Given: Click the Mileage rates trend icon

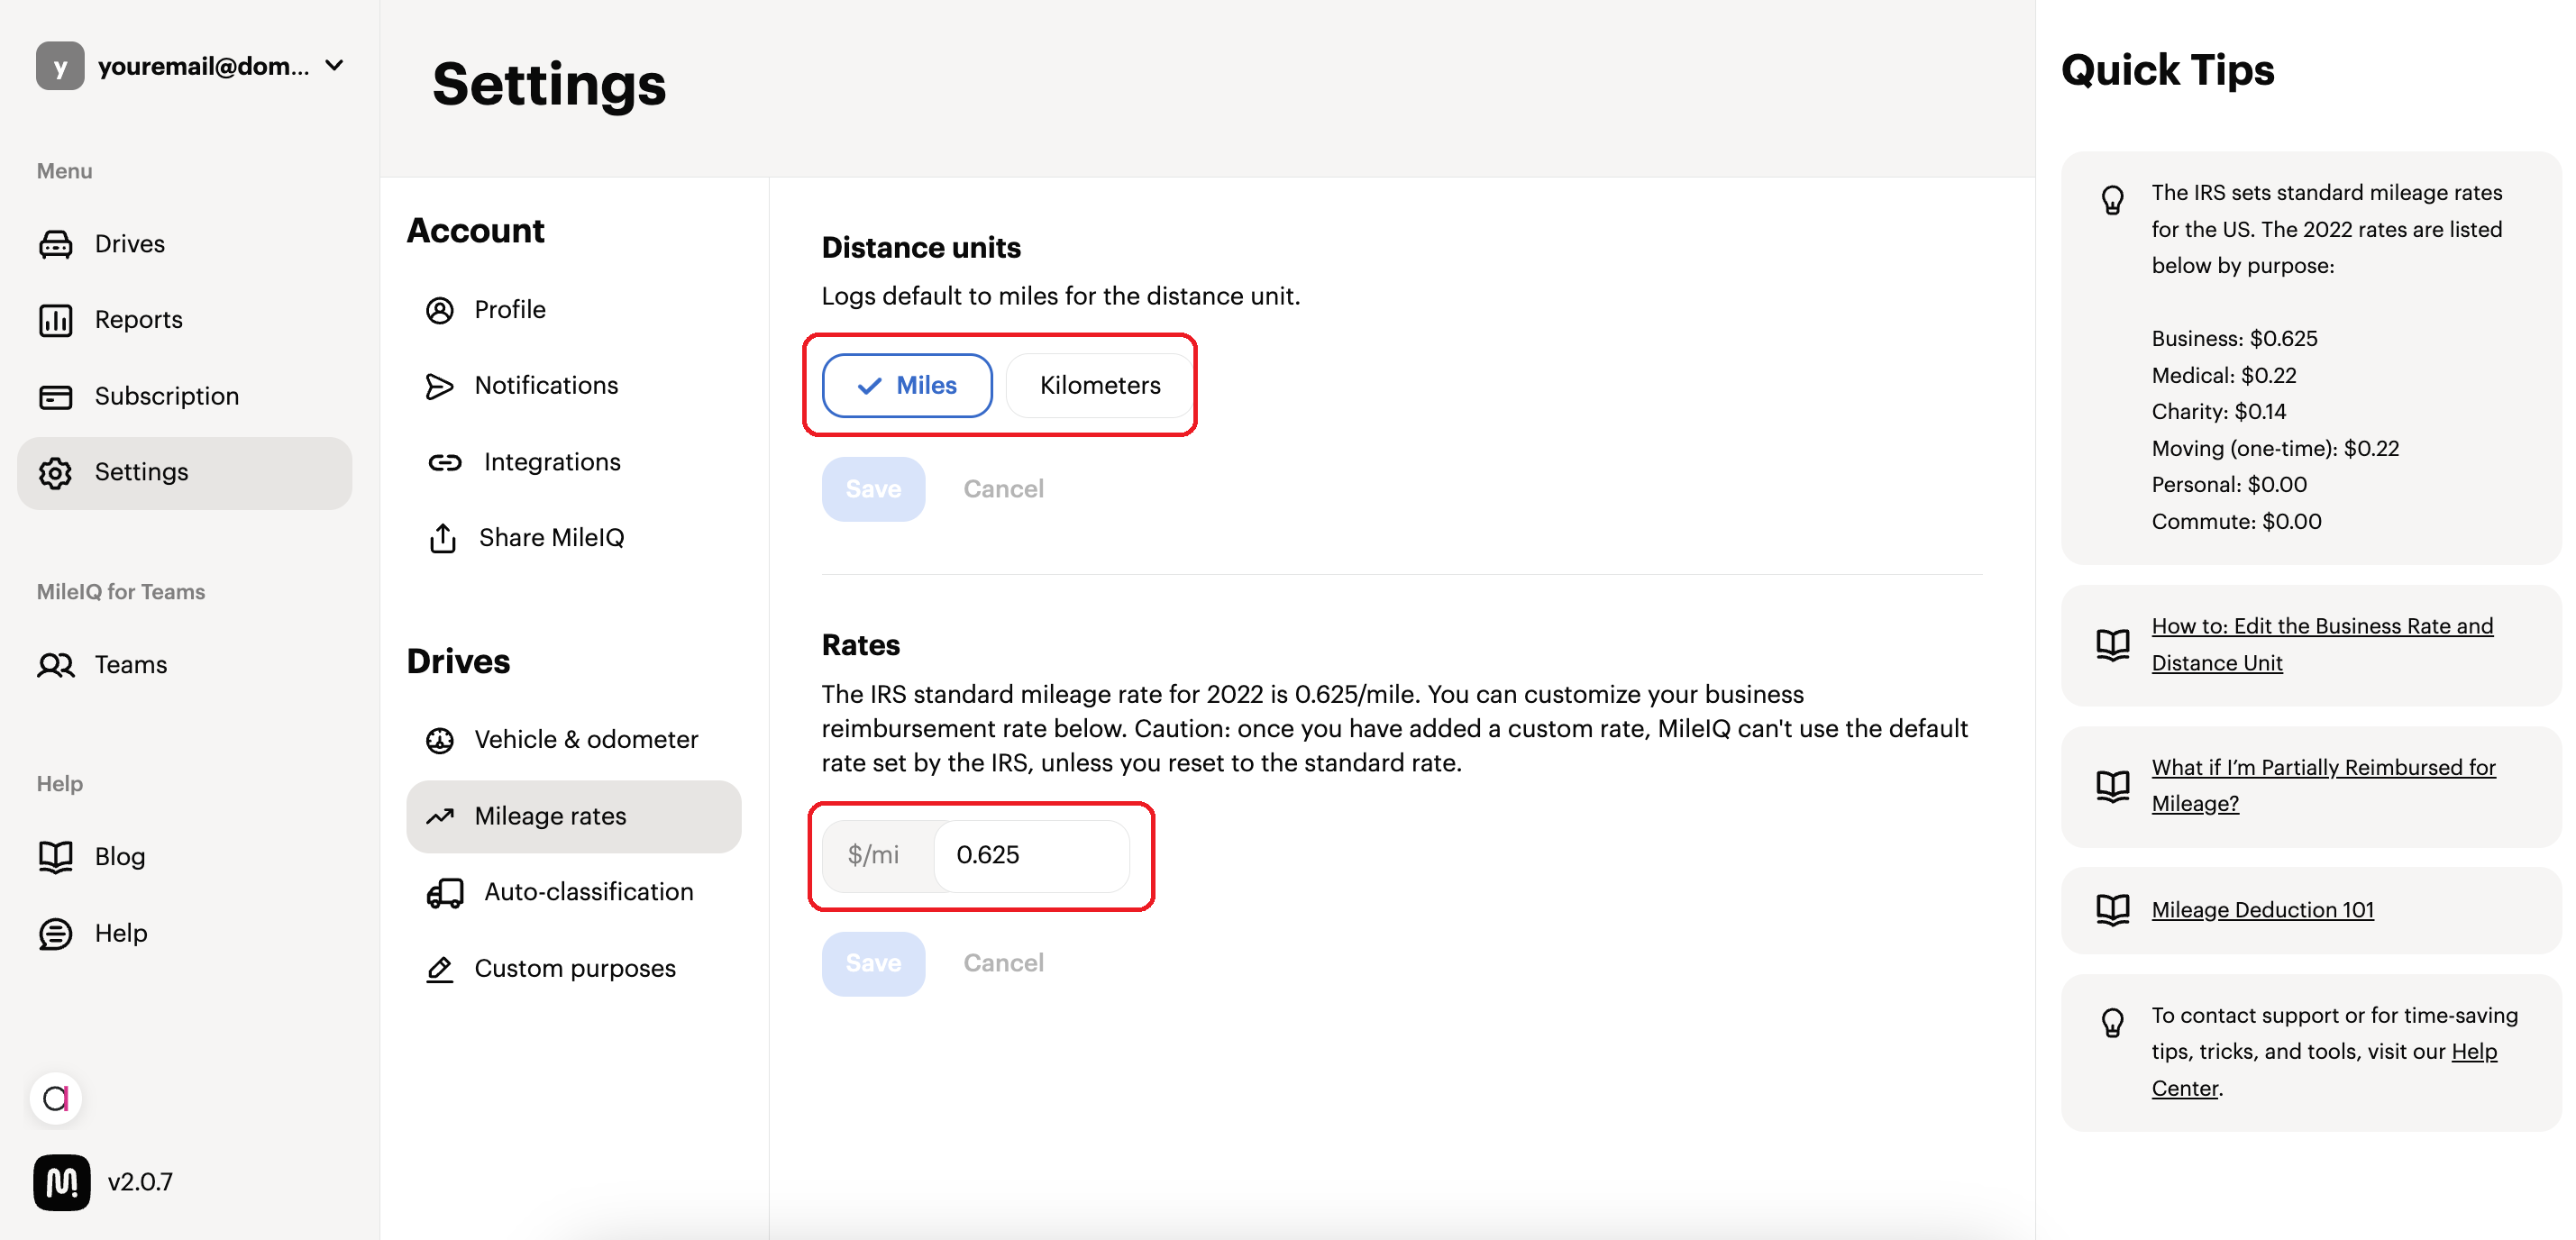Looking at the screenshot, I should pos(440,817).
